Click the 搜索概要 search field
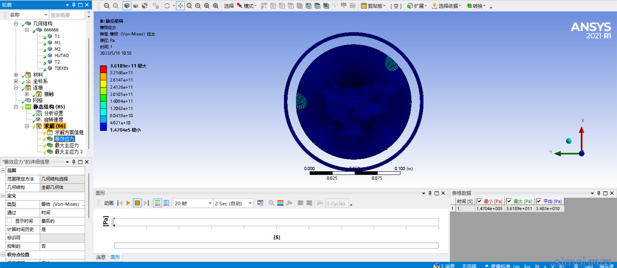The height and width of the screenshot is (268, 617). (x=67, y=15)
